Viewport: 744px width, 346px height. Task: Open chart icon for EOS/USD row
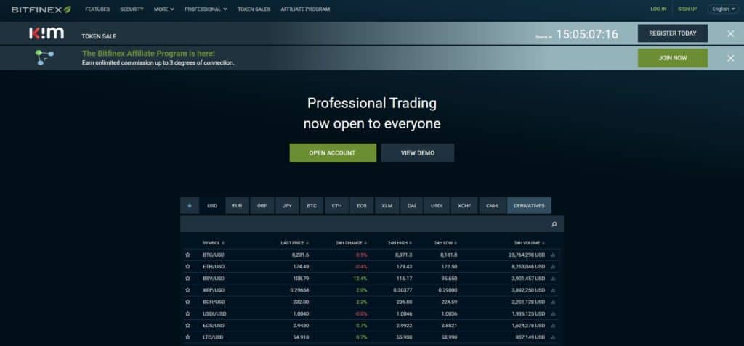click(553, 326)
